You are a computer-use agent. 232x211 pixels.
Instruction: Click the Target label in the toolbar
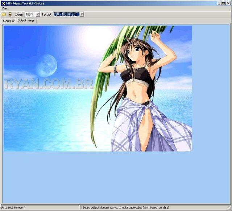(46, 14)
